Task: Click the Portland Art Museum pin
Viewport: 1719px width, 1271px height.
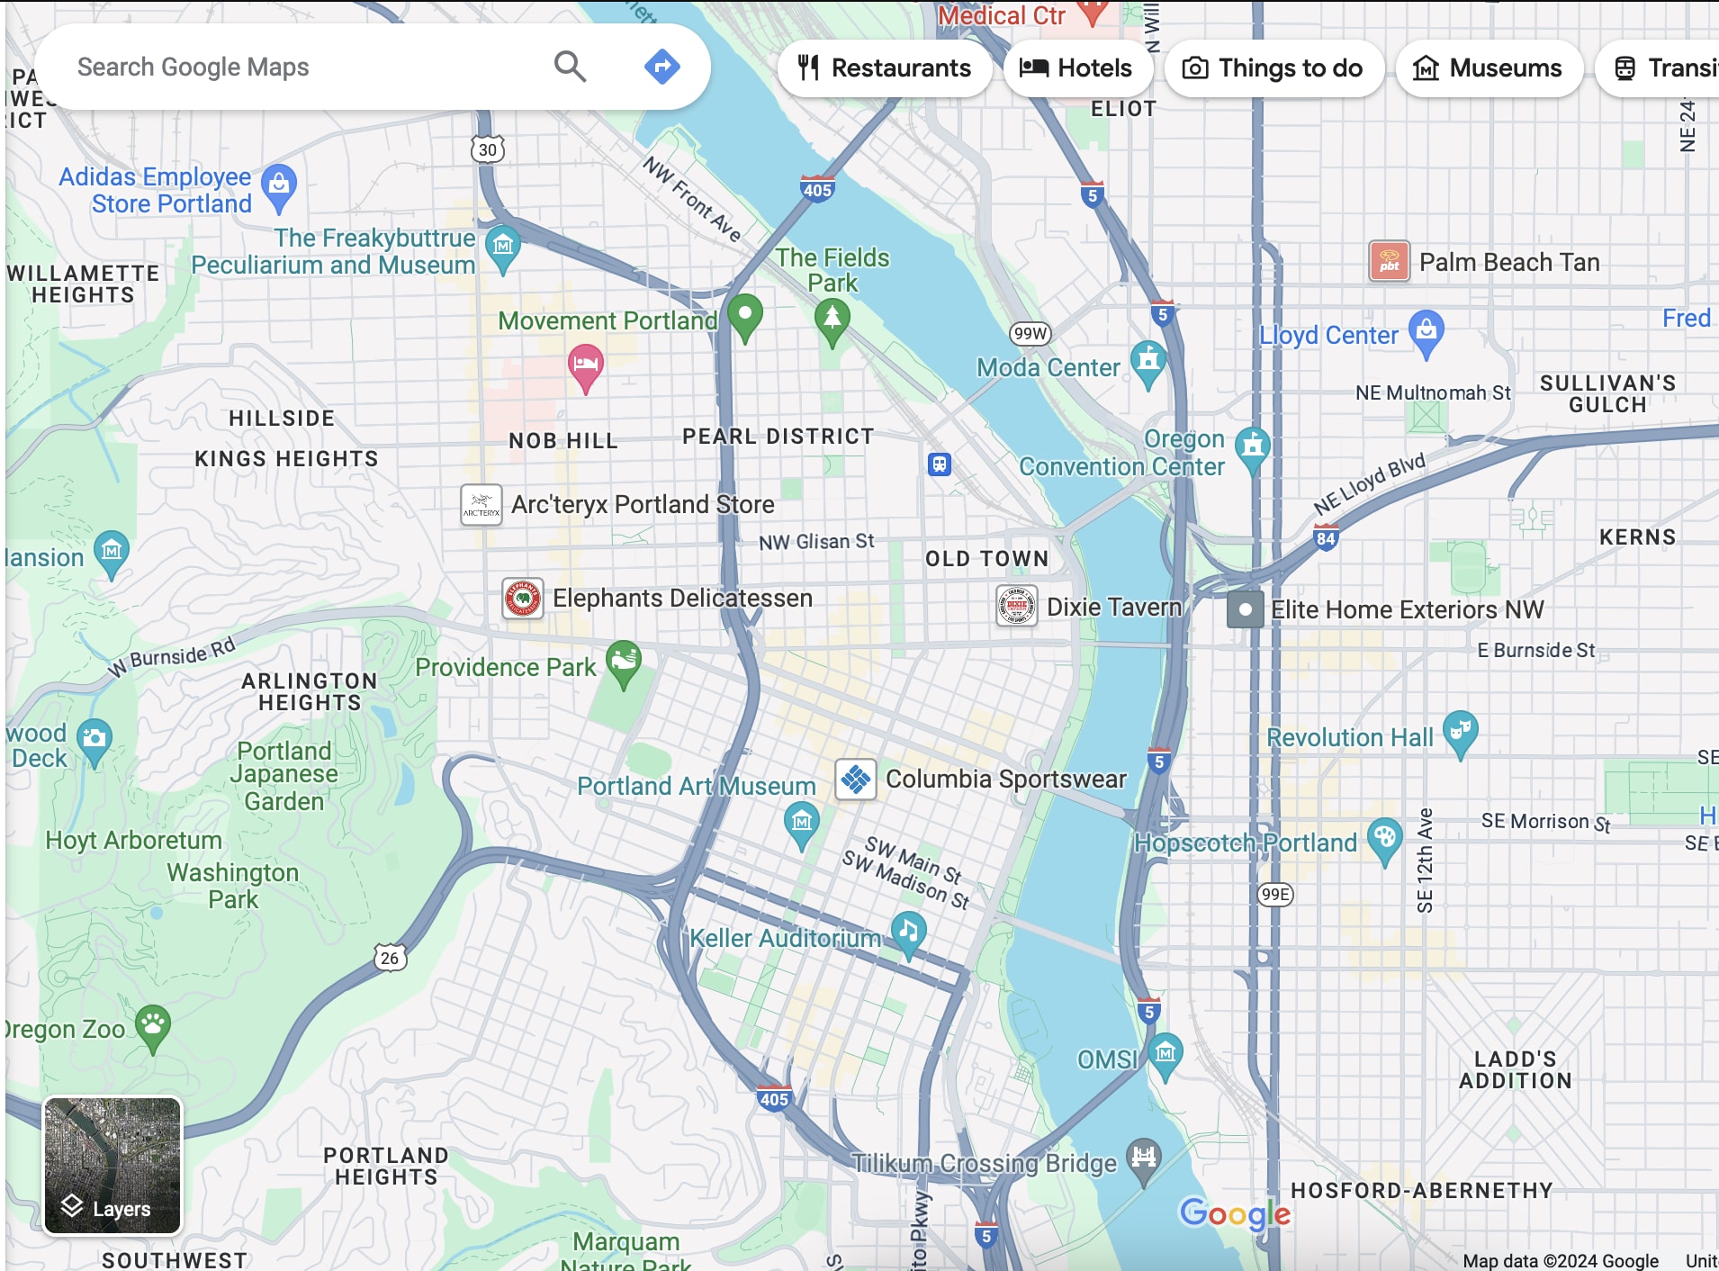Action: pos(801,825)
